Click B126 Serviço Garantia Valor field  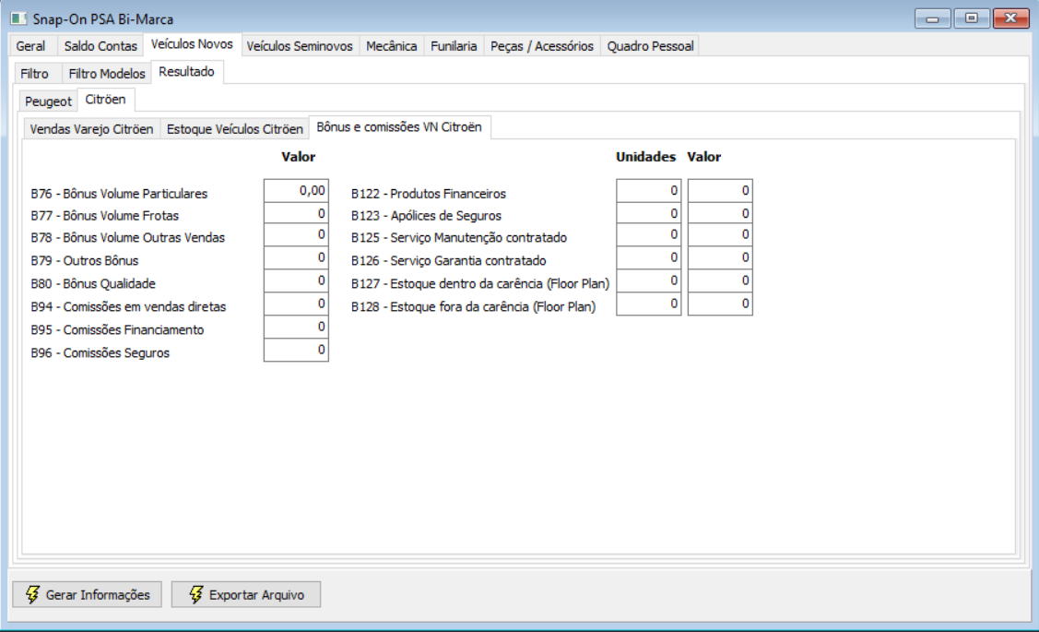click(x=720, y=258)
